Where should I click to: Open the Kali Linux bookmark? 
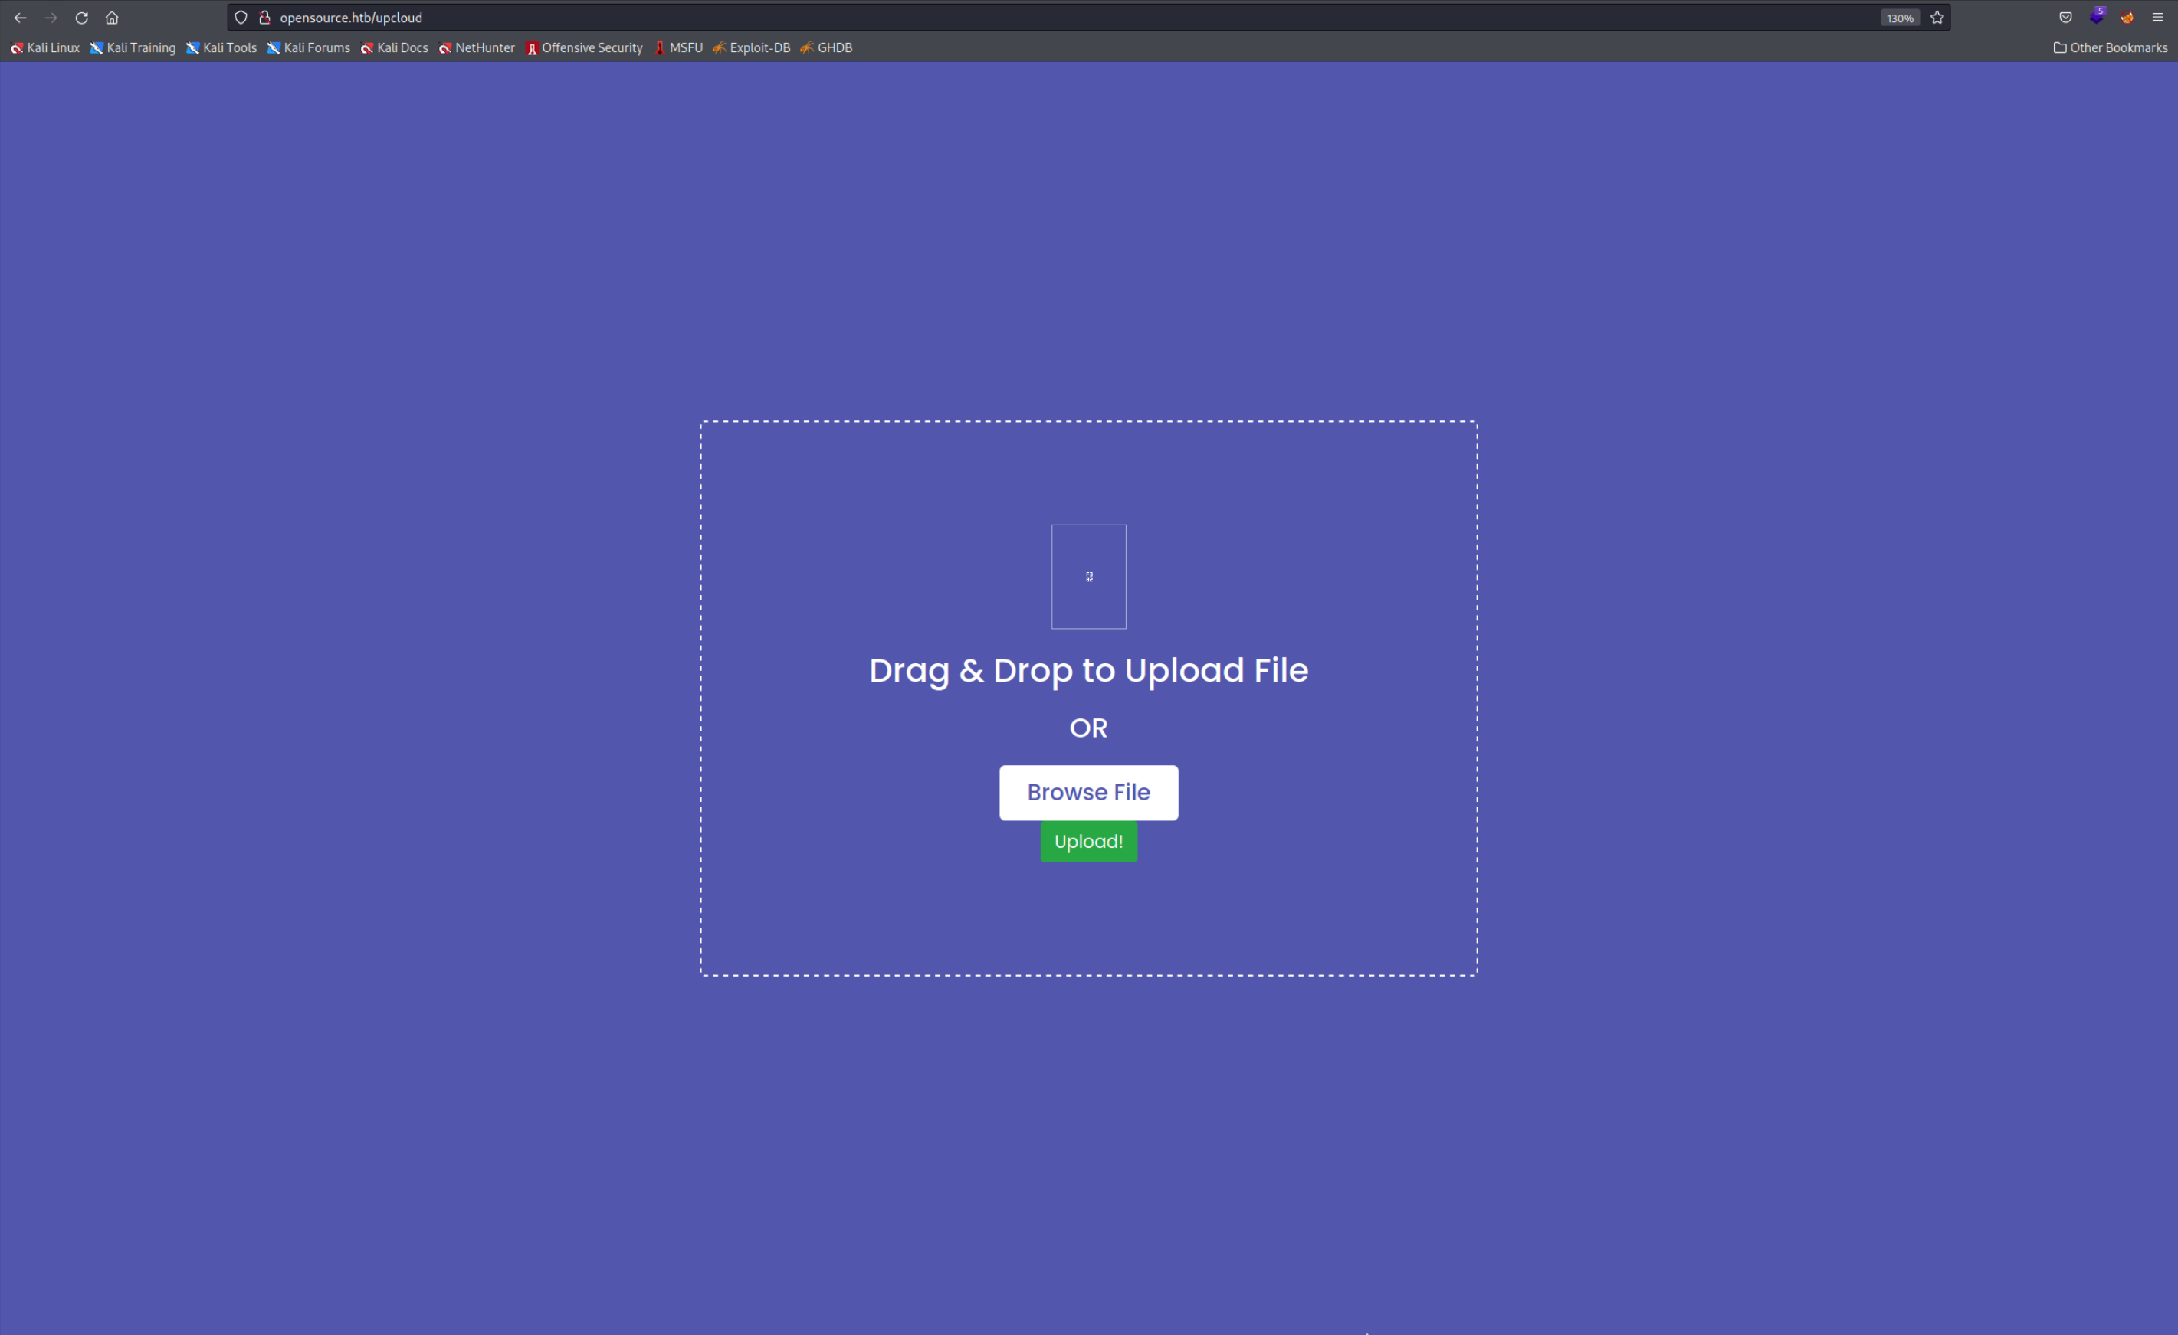pyautogui.click(x=45, y=47)
